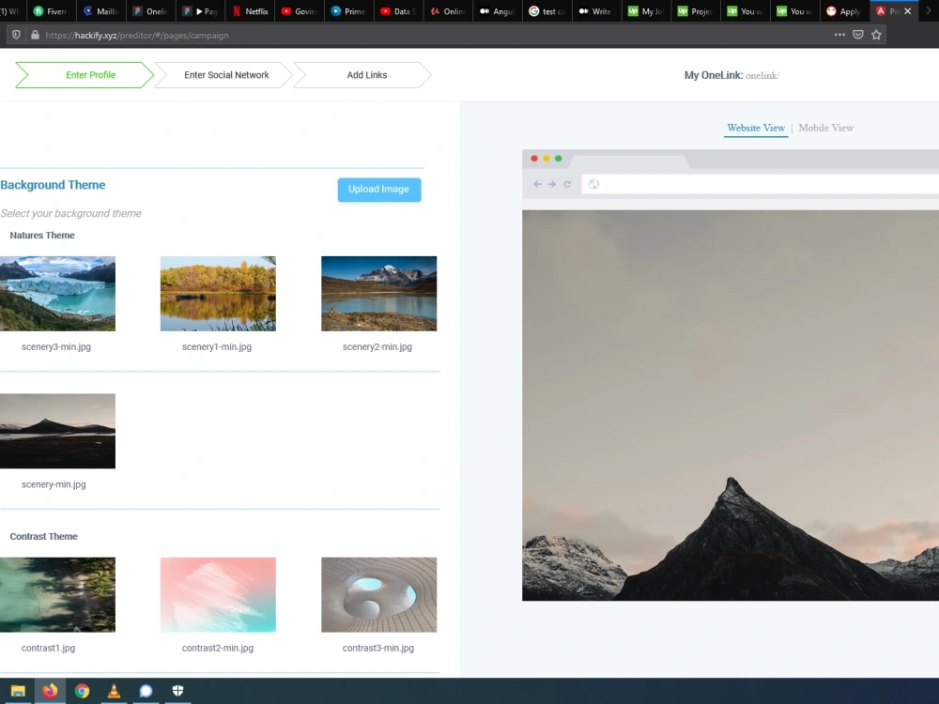The height and width of the screenshot is (704, 939).
Task: Click the My OneLink onelink/ text
Action: tap(731, 75)
